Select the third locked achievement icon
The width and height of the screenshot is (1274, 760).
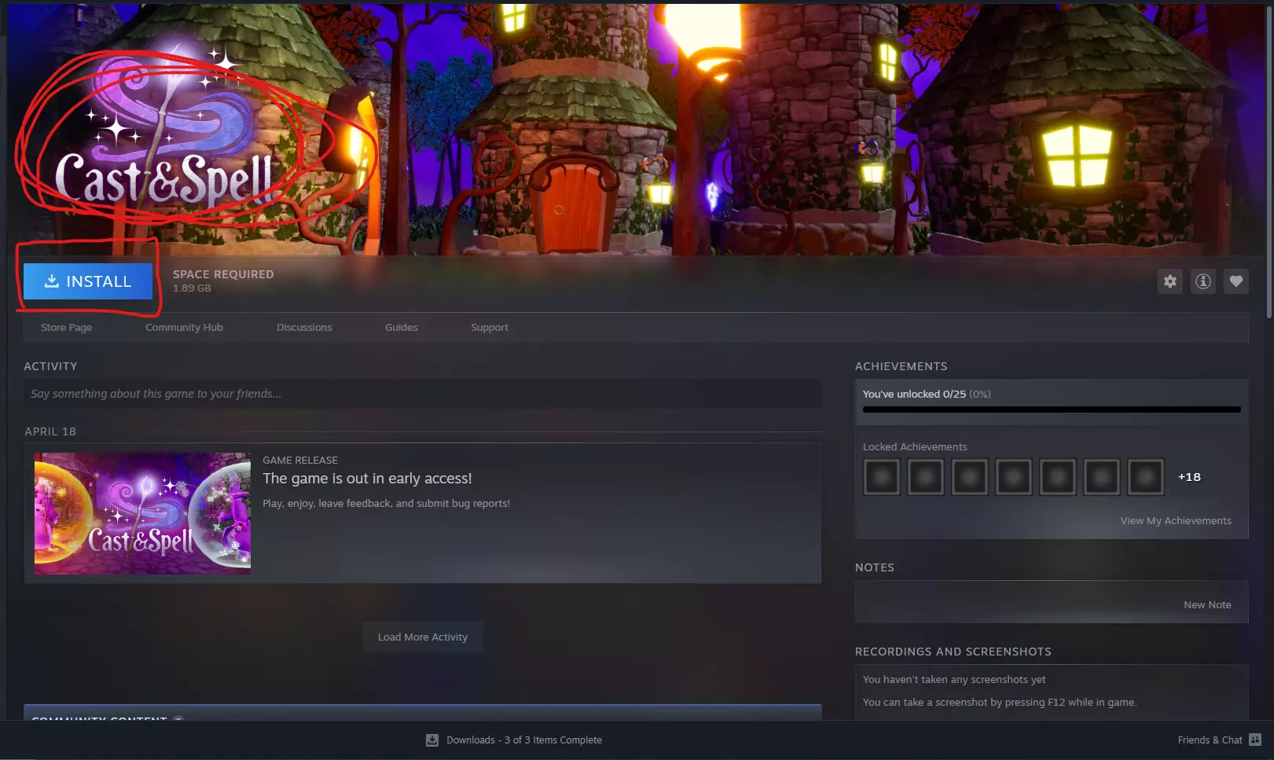point(970,477)
